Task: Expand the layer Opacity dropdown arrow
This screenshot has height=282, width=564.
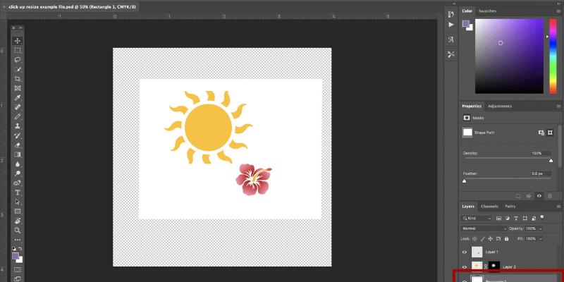Action: point(540,228)
